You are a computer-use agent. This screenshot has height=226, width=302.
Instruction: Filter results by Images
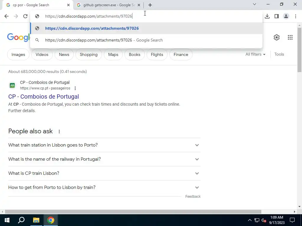18,54
